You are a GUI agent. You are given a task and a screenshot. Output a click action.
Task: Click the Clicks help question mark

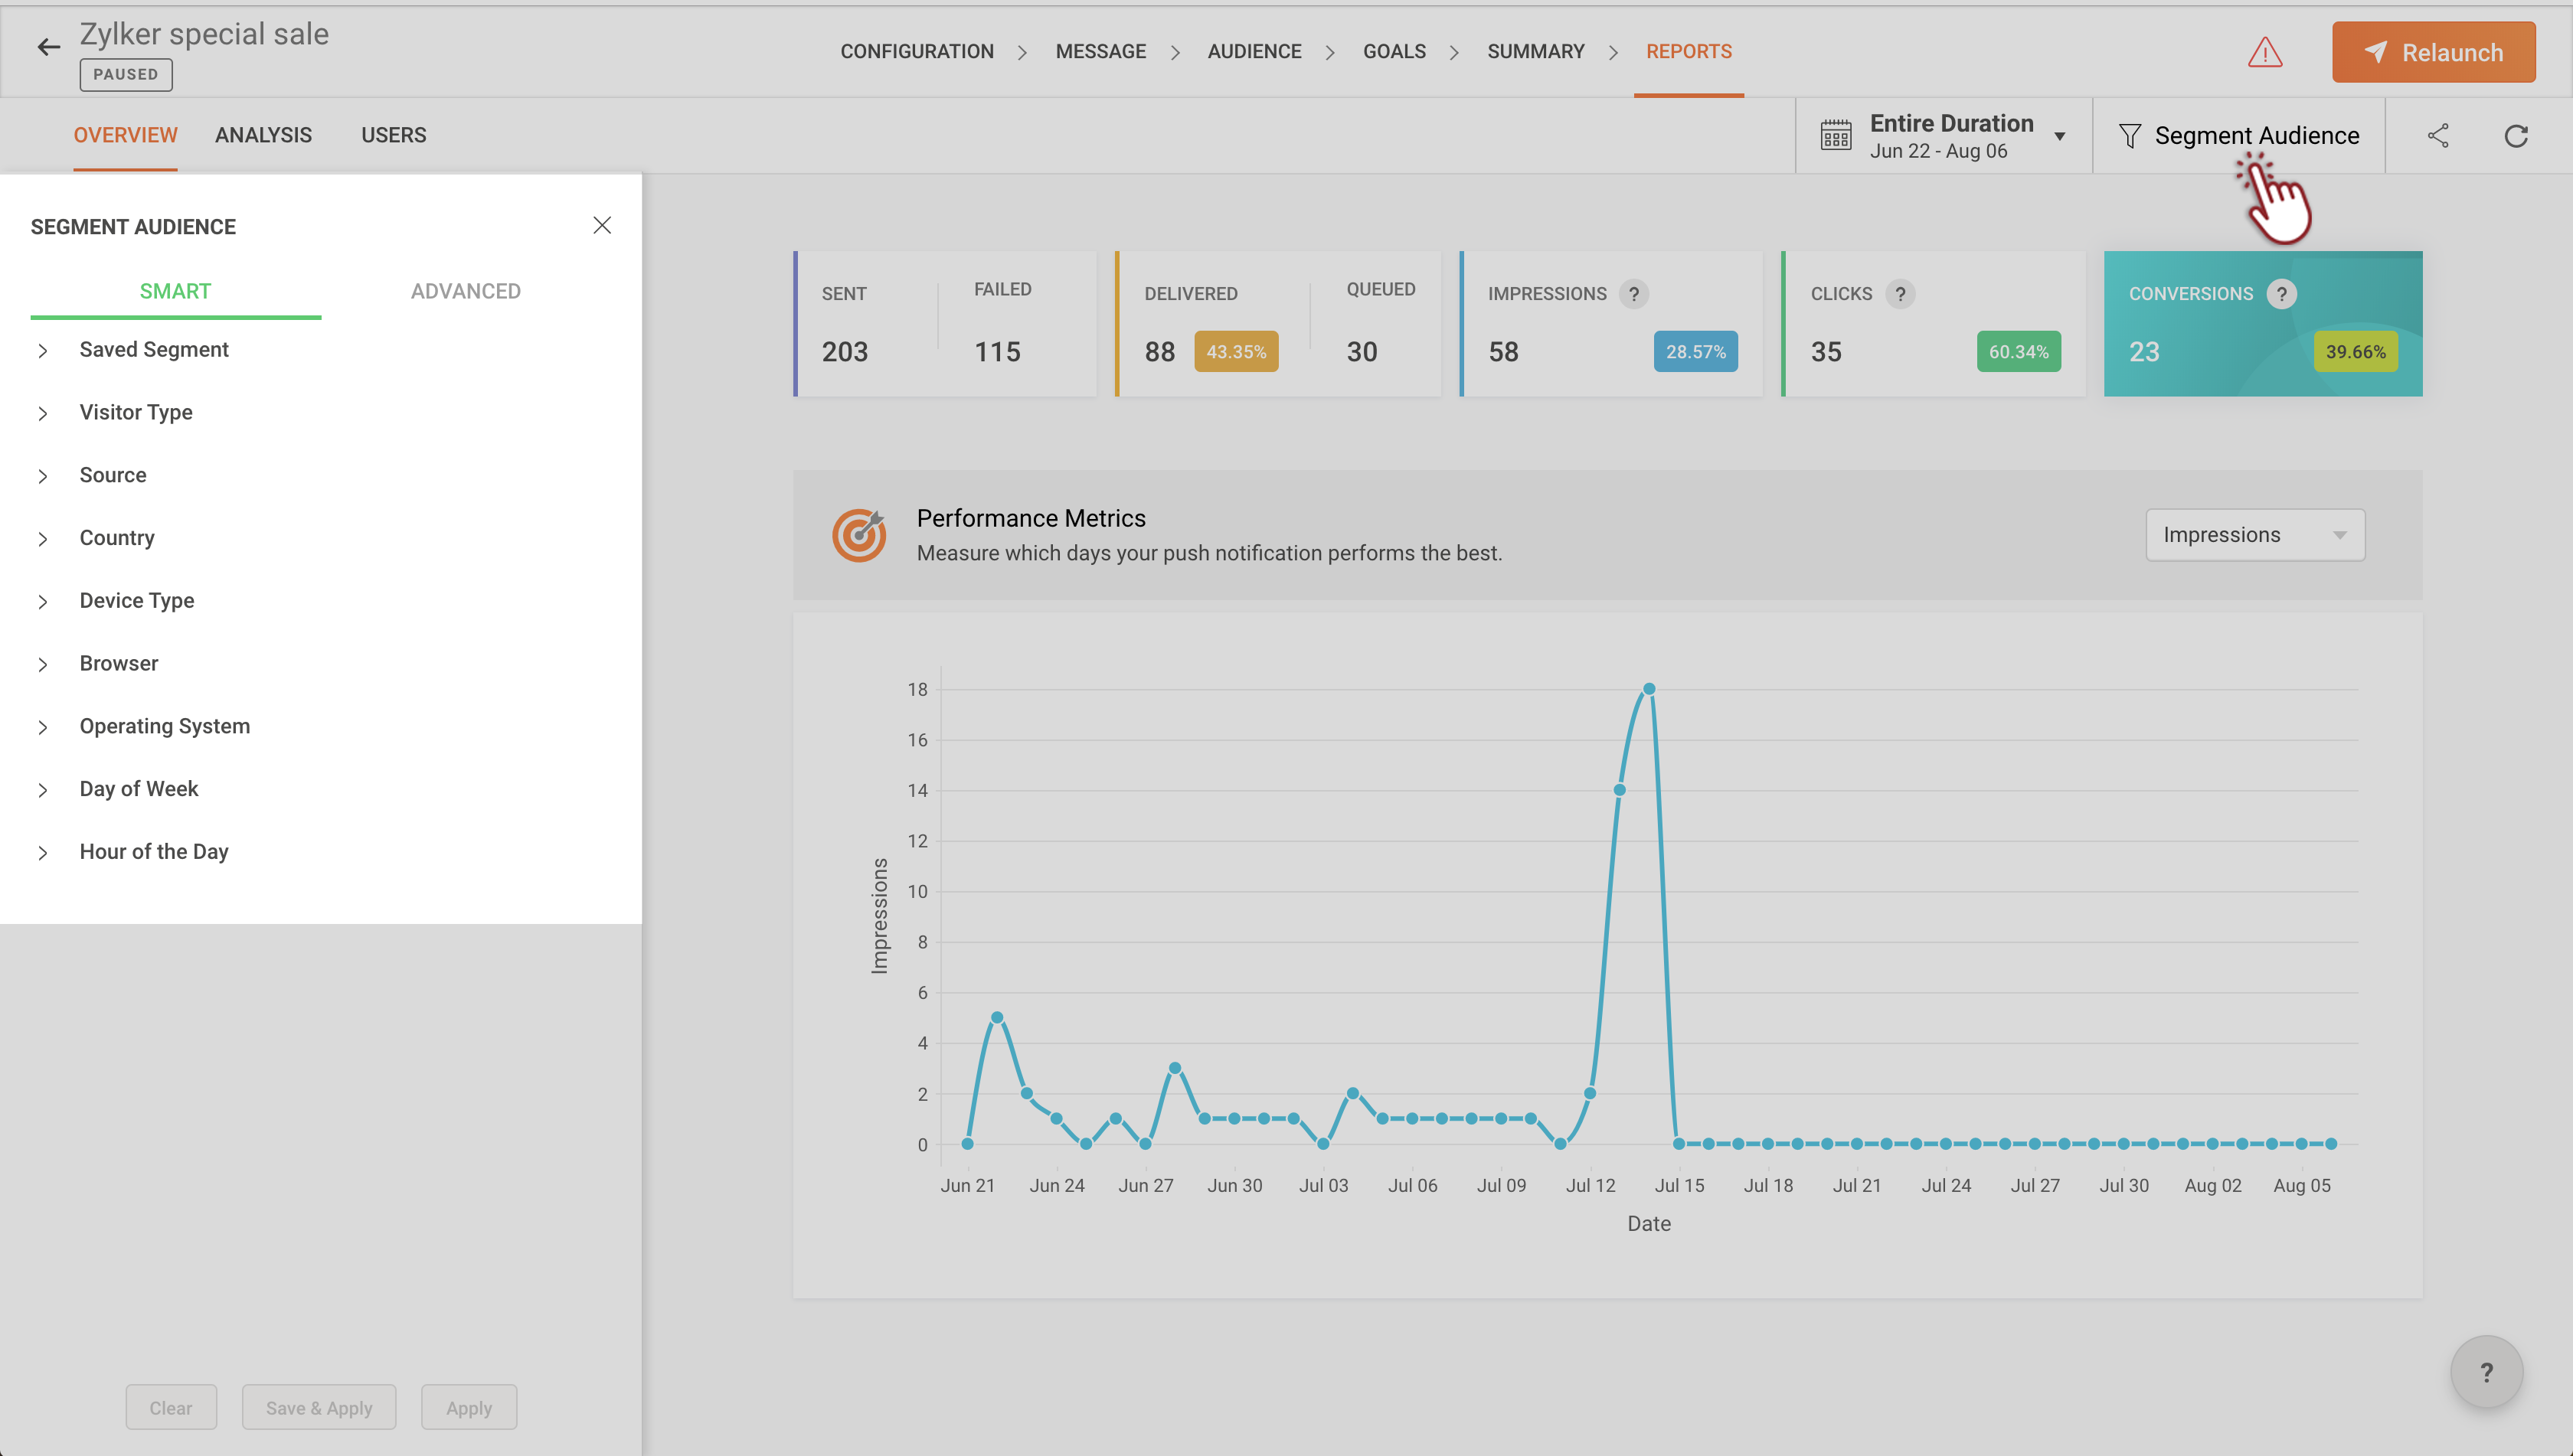(1900, 294)
